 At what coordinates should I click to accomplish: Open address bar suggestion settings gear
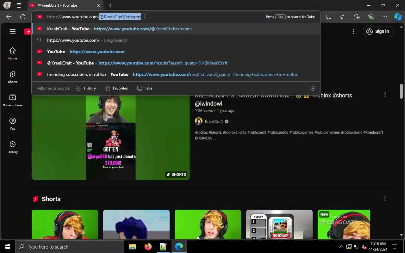(x=313, y=88)
